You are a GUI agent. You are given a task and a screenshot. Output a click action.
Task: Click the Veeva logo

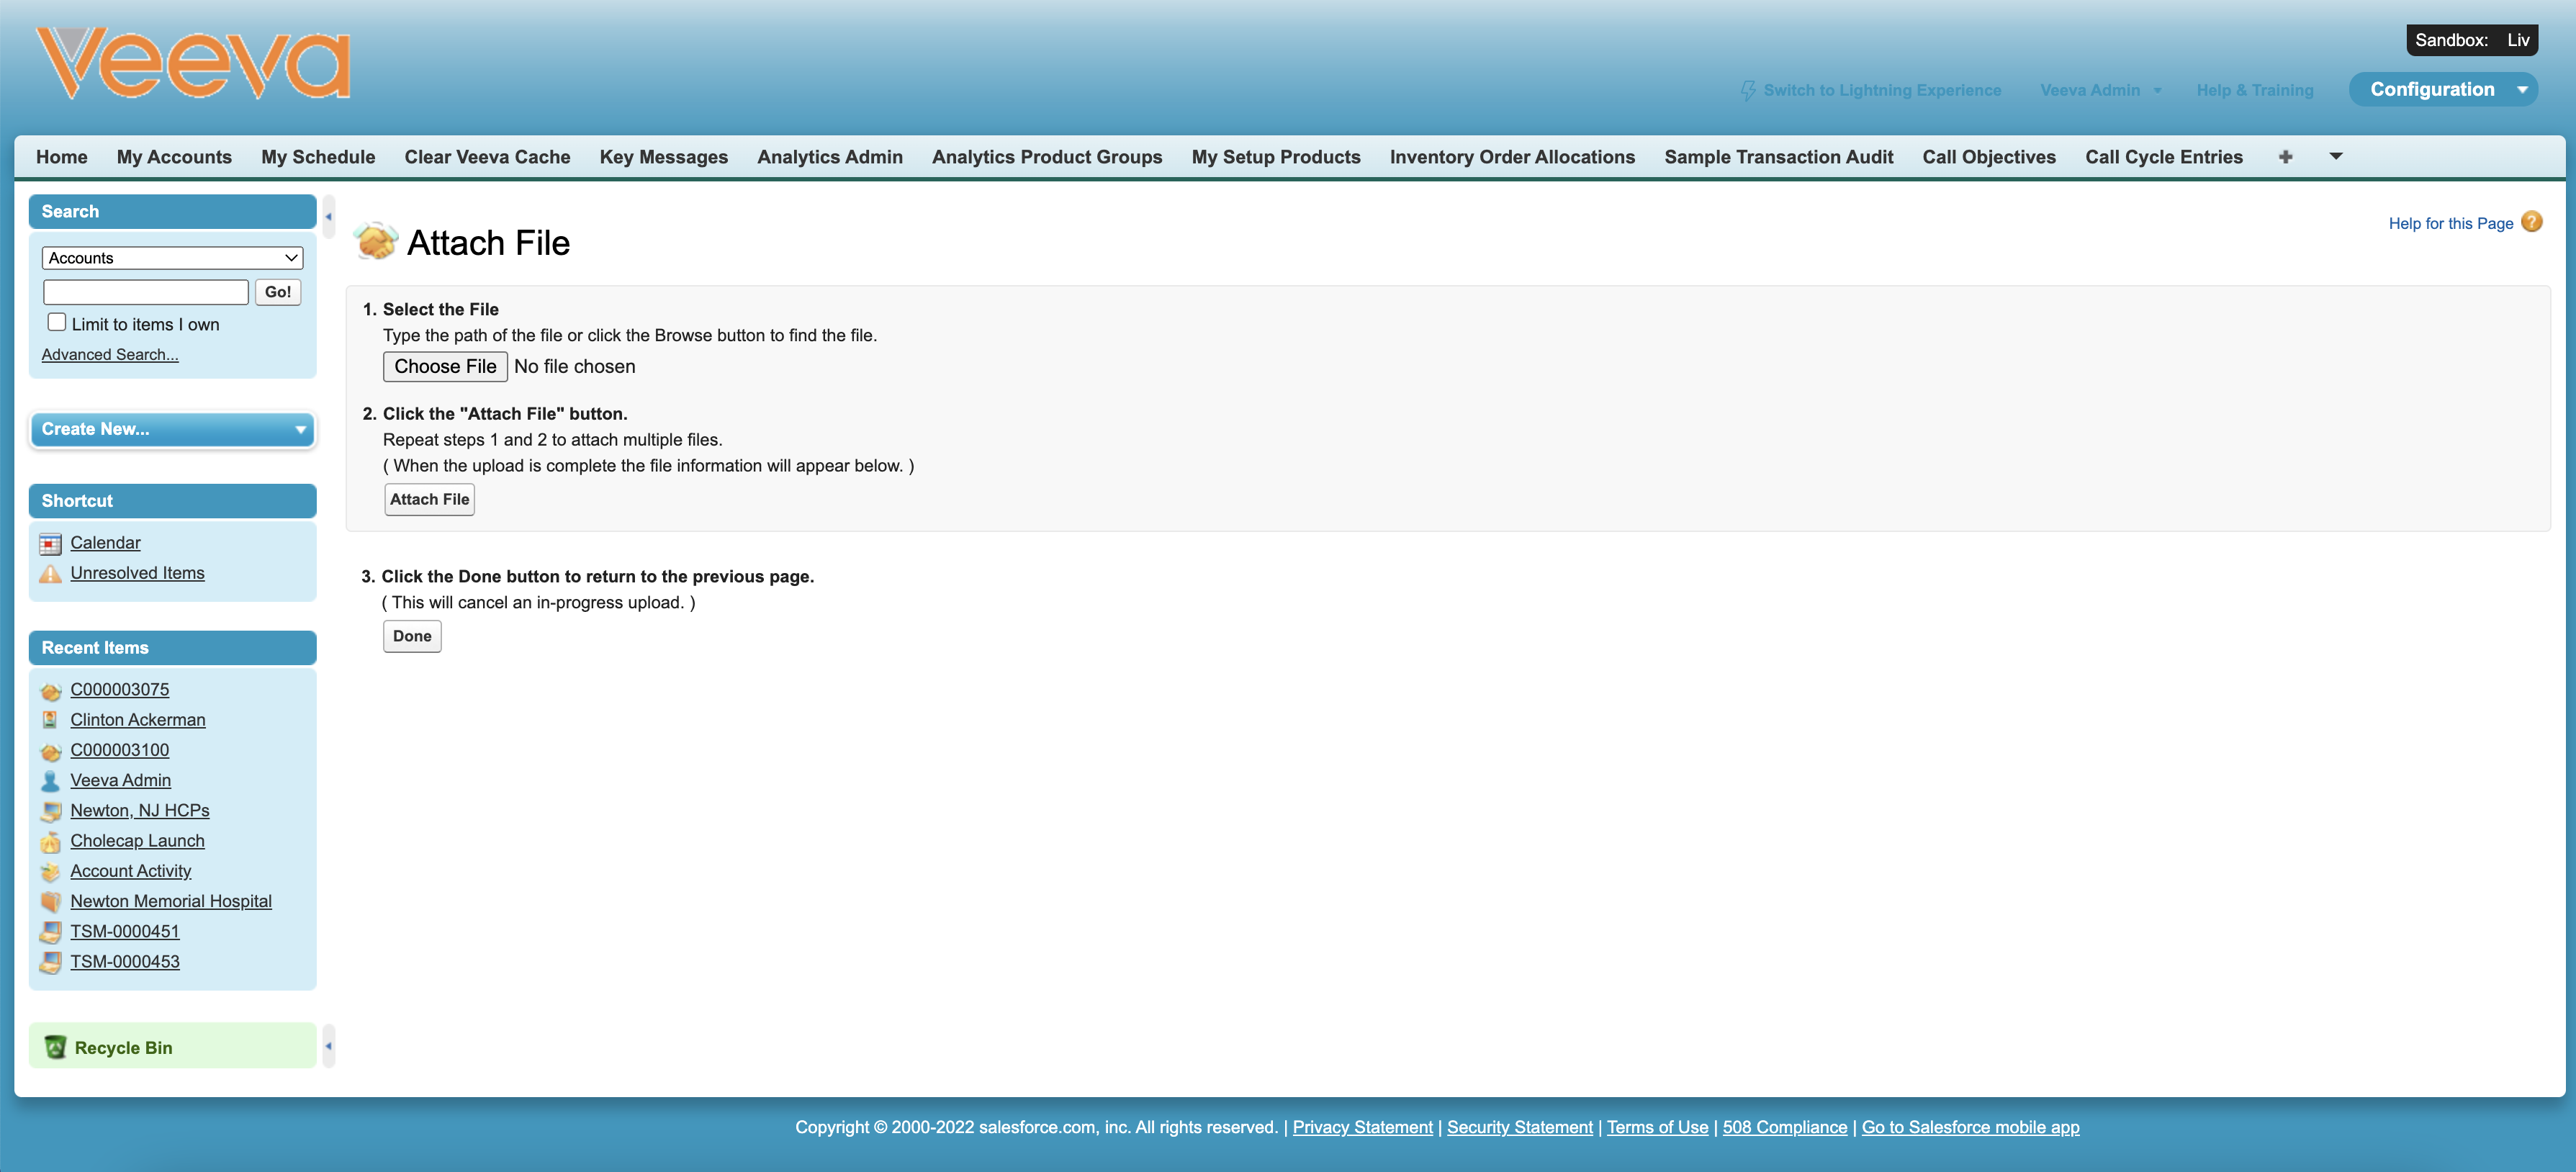coord(193,63)
